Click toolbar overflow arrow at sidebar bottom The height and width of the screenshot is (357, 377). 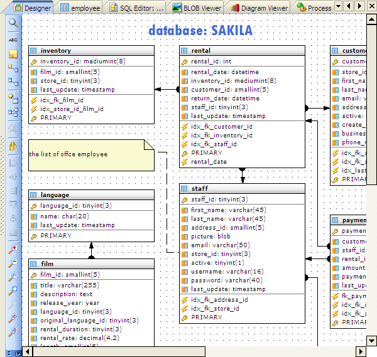click(18, 353)
